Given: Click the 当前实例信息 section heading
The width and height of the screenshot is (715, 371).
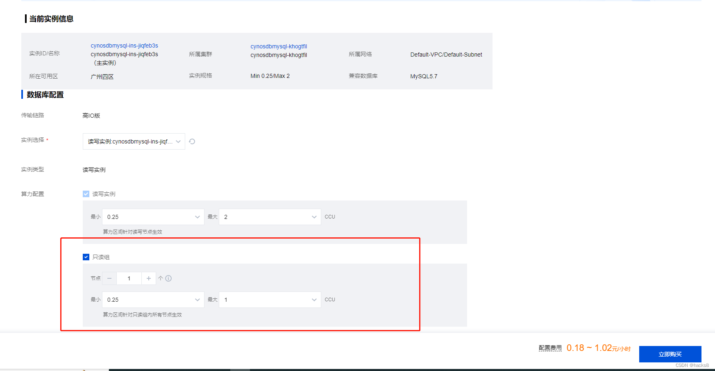Looking at the screenshot, I should tap(51, 19).
